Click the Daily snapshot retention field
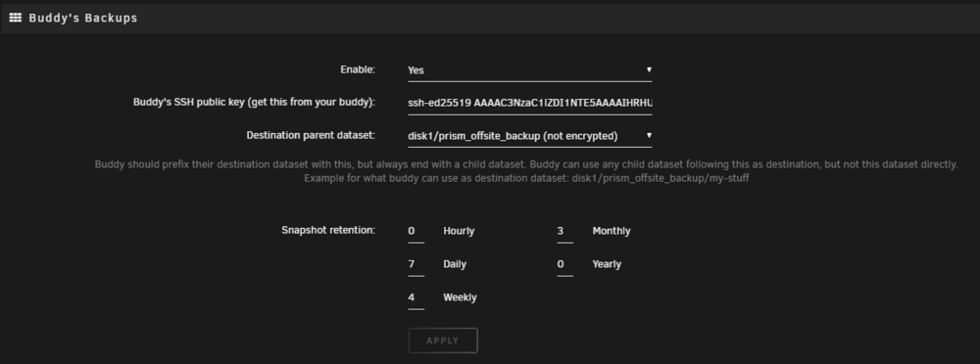This screenshot has width=980, height=364. tap(416, 265)
